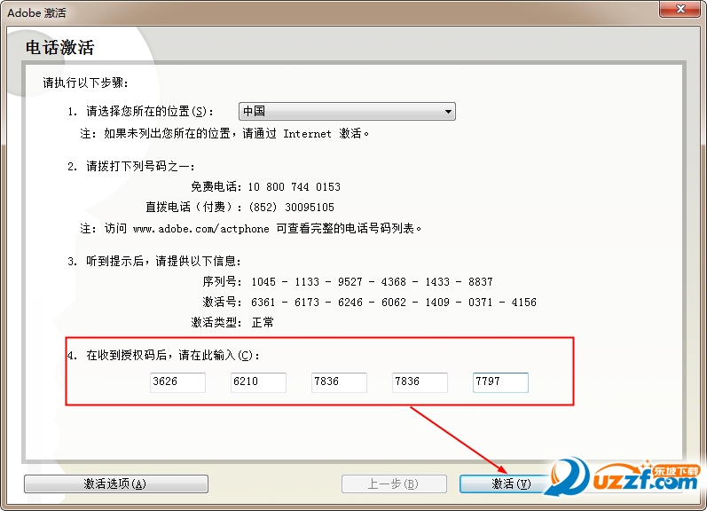
Task: Click the paid number (852) 30095105
Action: [291, 207]
